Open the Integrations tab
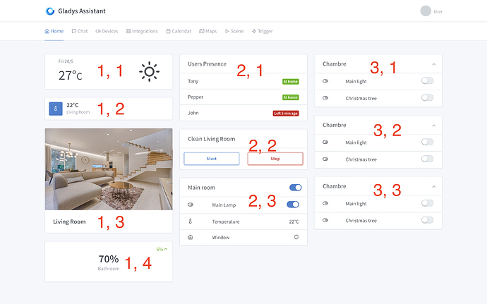This screenshot has width=487, height=304. 142,31
